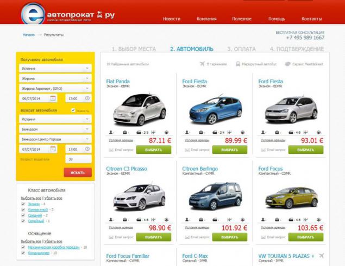Open pickup time clock icon
Viewport: 345px width, 266px height.
coord(87,98)
